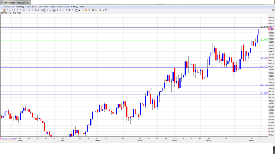Click the double-dot toolbar icon
Screen dimensions: 275x154
click(63, 10)
